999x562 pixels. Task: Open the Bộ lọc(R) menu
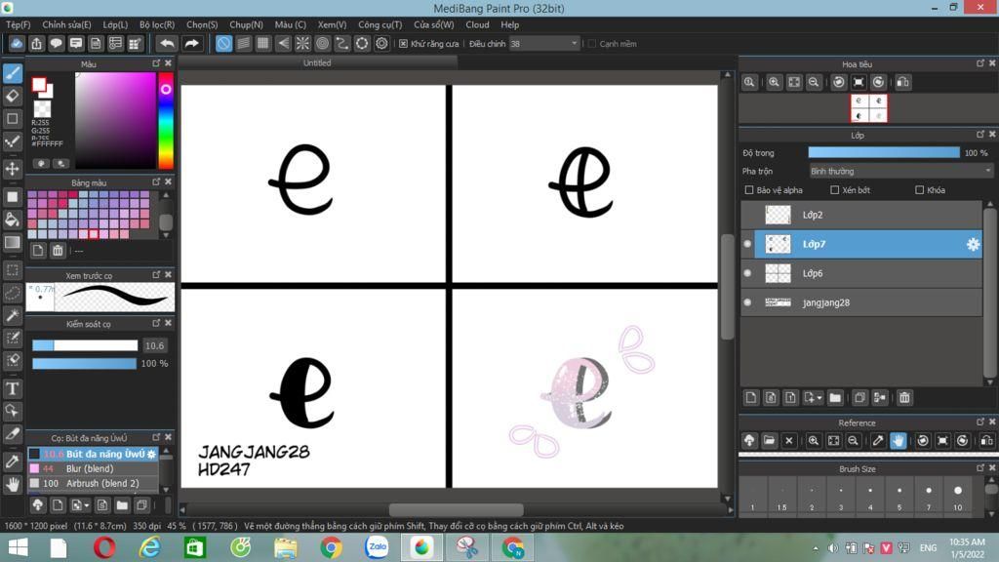(x=157, y=24)
